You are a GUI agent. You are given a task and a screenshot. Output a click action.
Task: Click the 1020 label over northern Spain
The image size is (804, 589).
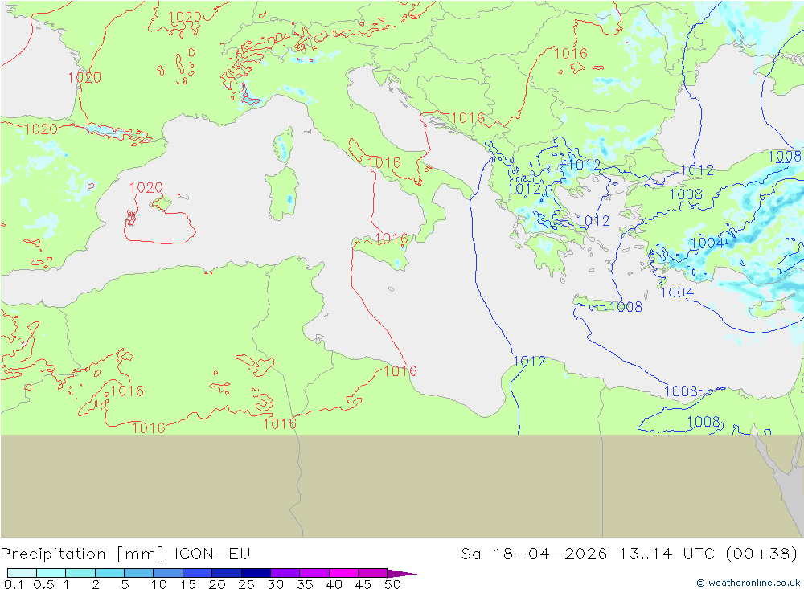41,129
